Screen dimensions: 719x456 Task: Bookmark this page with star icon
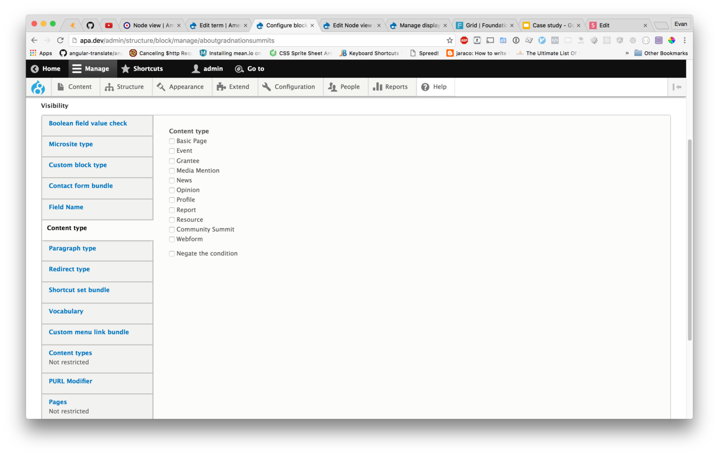tap(449, 40)
